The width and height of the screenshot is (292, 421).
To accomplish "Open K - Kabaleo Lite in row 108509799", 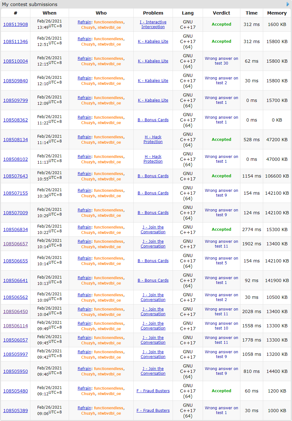I will pos(153,100).
